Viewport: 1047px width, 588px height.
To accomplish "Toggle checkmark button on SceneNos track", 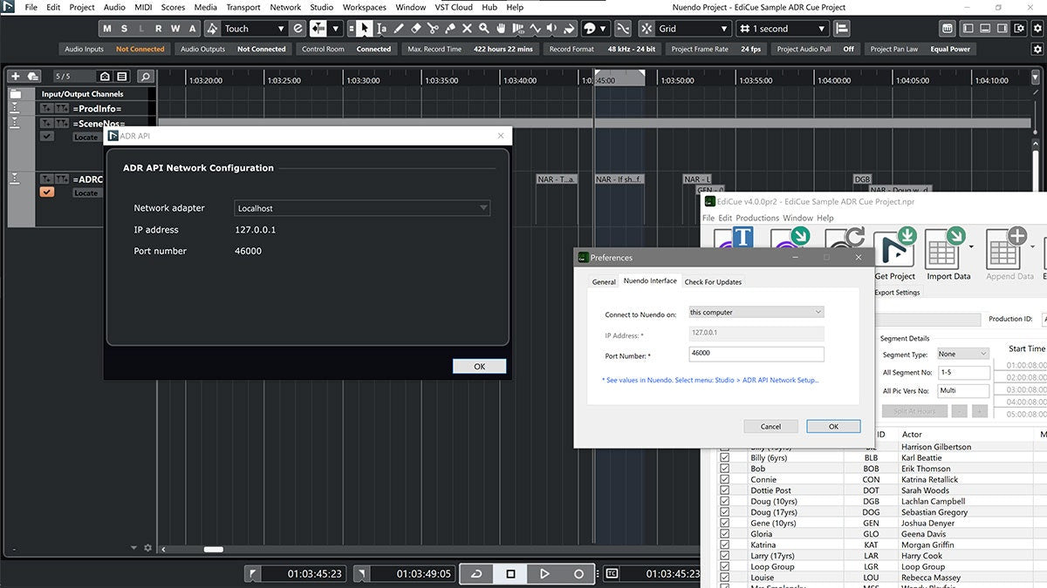I will point(47,136).
